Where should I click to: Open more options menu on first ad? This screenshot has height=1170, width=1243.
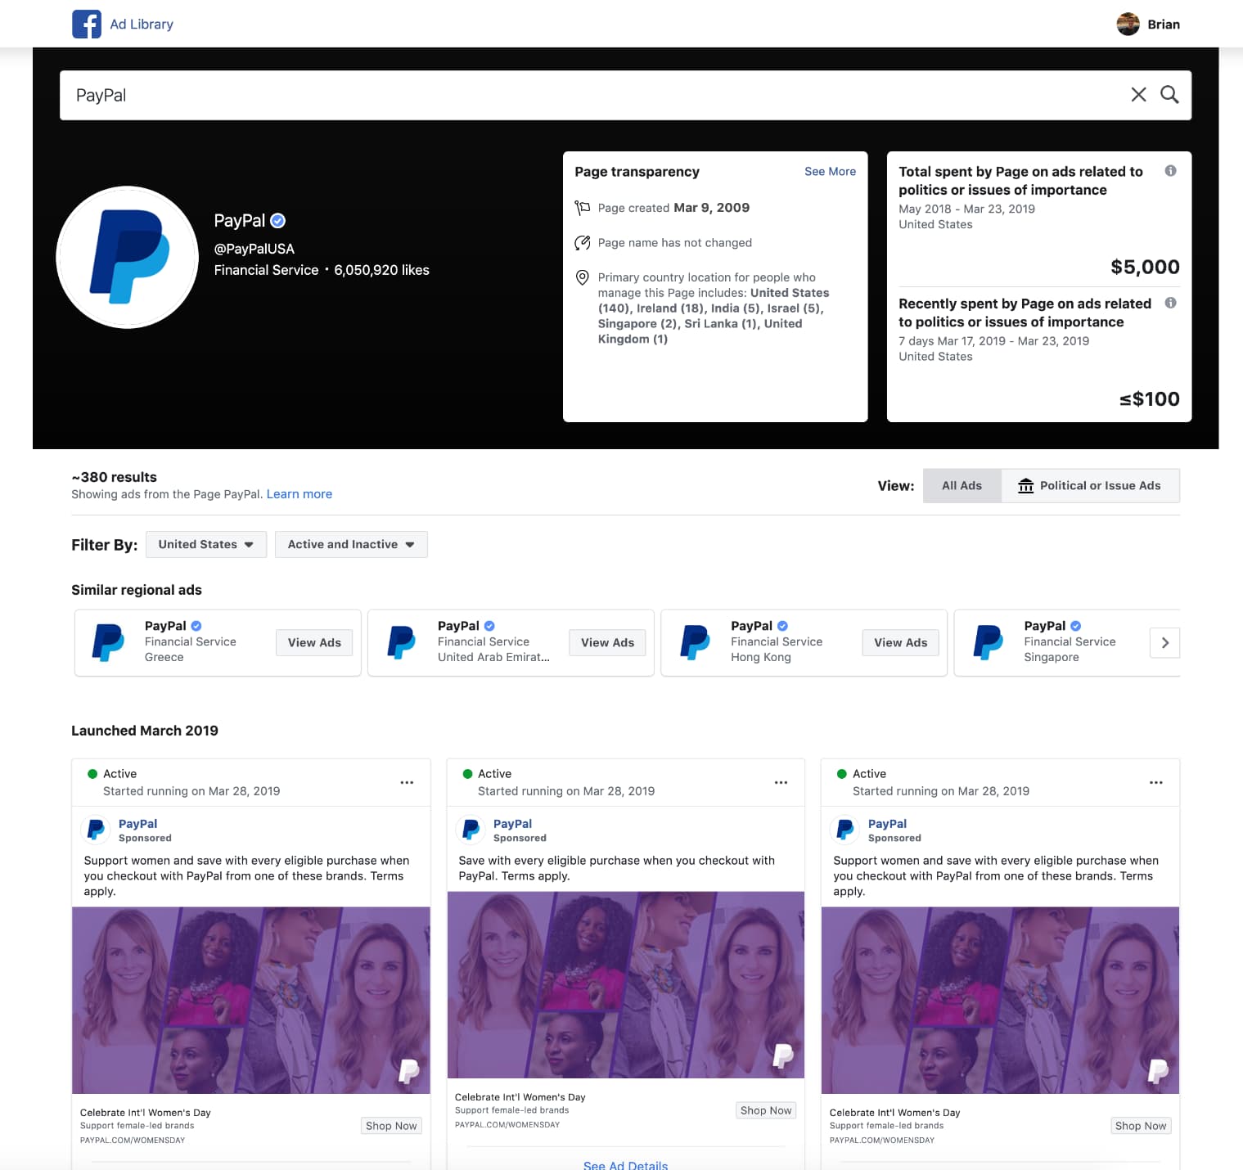click(x=407, y=783)
